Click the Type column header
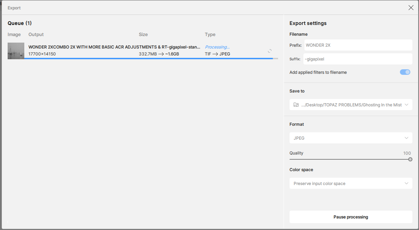 (210, 34)
